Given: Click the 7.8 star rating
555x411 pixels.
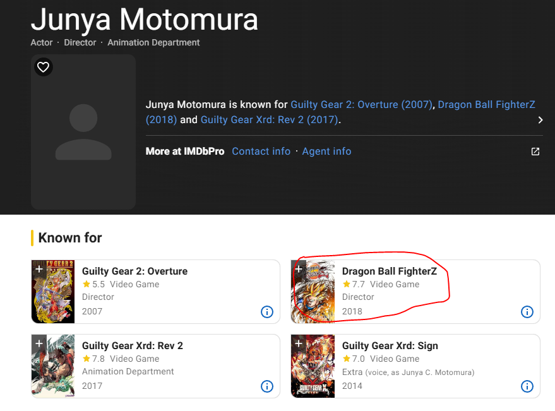Looking at the screenshot, I should point(93,359).
